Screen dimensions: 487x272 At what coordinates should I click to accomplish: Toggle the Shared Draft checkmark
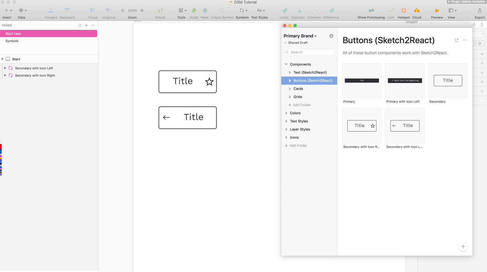click(285, 43)
